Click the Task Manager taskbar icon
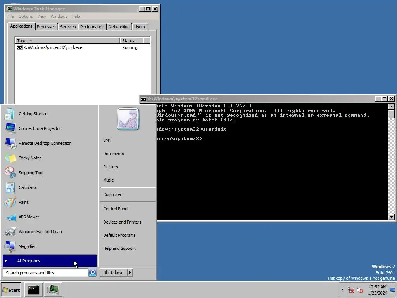The height and width of the screenshot is (298, 397). click(x=53, y=289)
